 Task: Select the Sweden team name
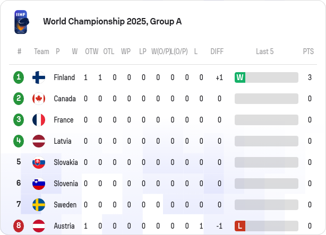[x=65, y=205]
